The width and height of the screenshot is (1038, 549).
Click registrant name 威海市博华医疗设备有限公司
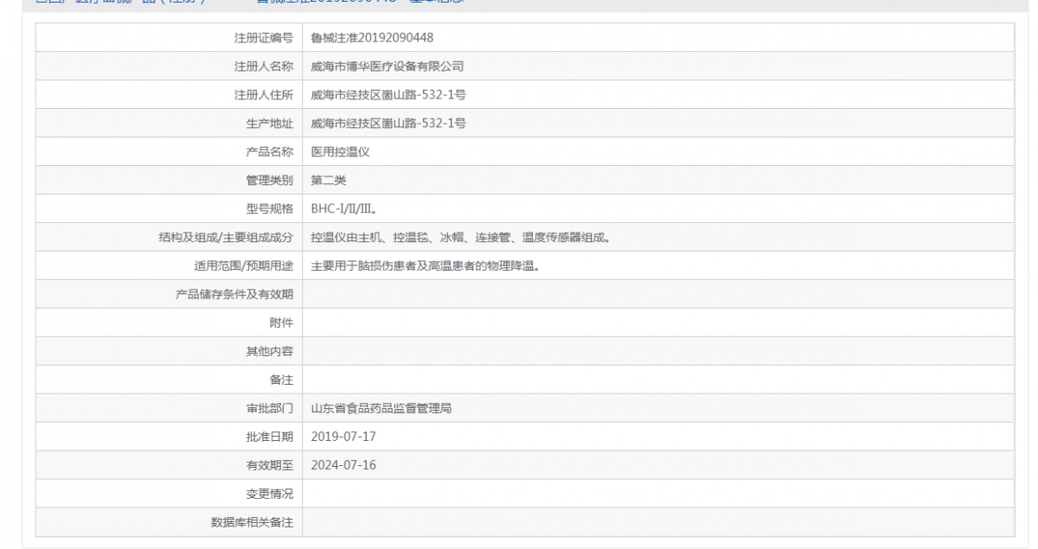coord(388,66)
